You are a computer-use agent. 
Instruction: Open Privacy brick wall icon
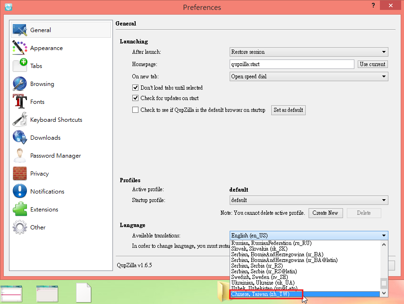(20, 173)
